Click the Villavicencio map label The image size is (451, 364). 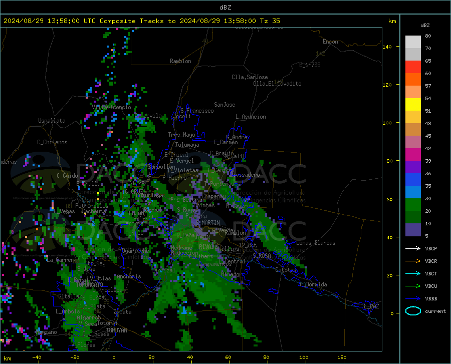112,107
